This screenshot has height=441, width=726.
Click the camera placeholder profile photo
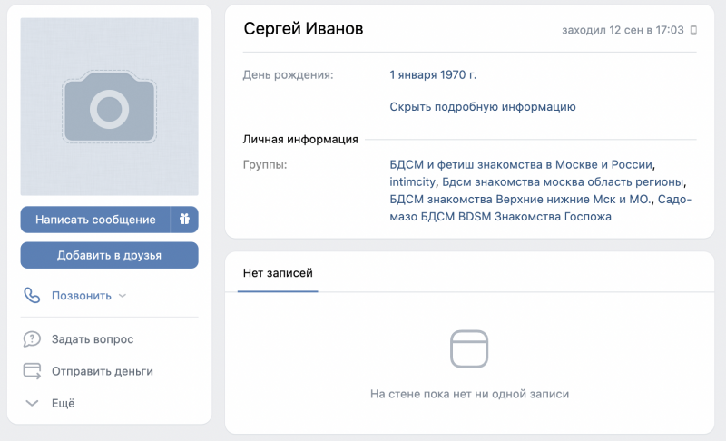109,106
